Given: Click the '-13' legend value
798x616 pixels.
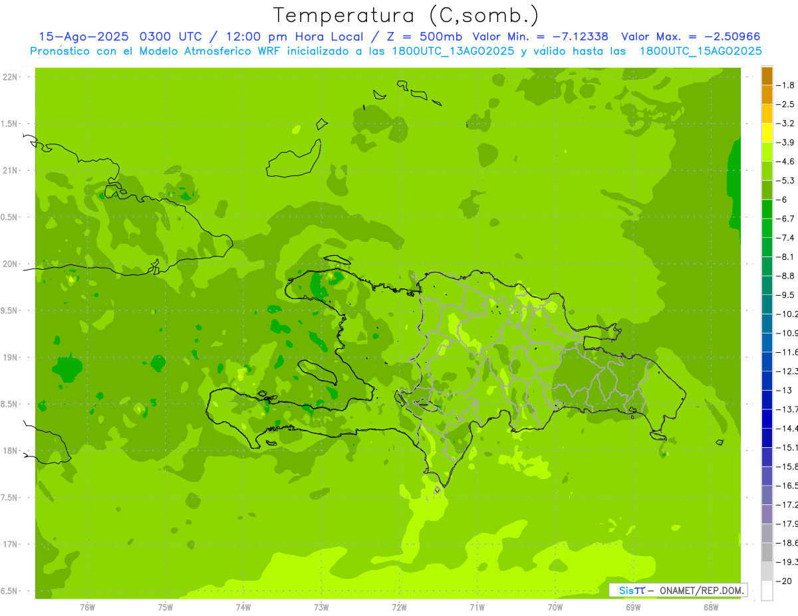Looking at the screenshot, I should [x=785, y=391].
